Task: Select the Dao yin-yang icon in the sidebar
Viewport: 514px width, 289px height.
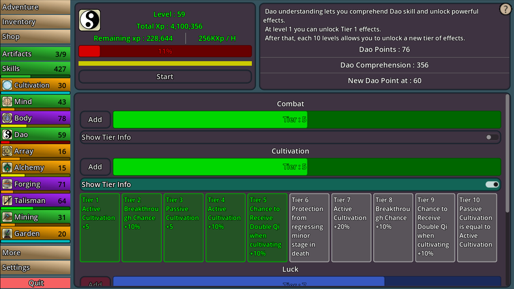Action: tap(7, 135)
